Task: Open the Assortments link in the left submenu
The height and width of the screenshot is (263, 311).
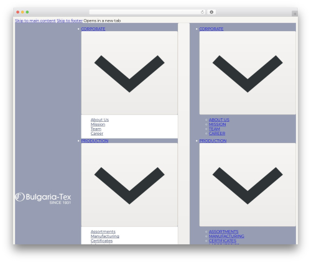Action: [x=103, y=232]
